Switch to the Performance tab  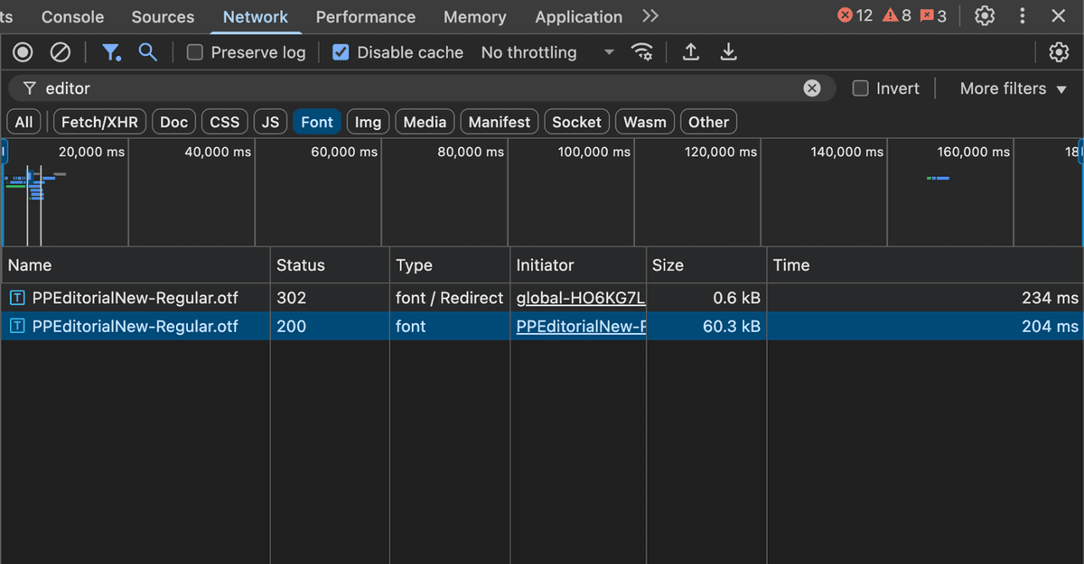point(366,16)
